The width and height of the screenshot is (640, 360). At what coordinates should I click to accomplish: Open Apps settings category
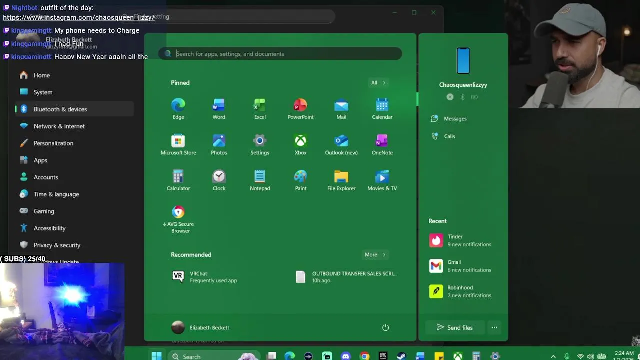pyautogui.click(x=74, y=160)
